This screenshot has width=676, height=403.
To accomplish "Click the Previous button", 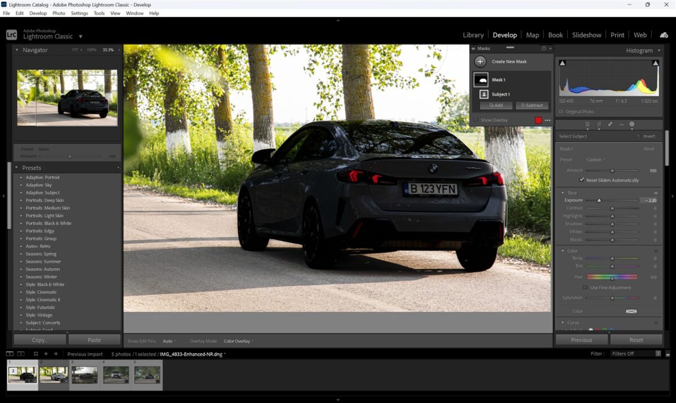I will (x=581, y=340).
